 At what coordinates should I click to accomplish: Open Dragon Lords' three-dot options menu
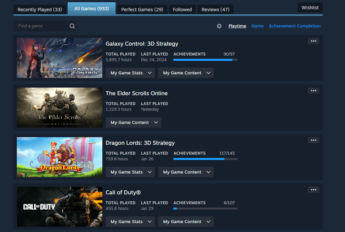click(313, 140)
